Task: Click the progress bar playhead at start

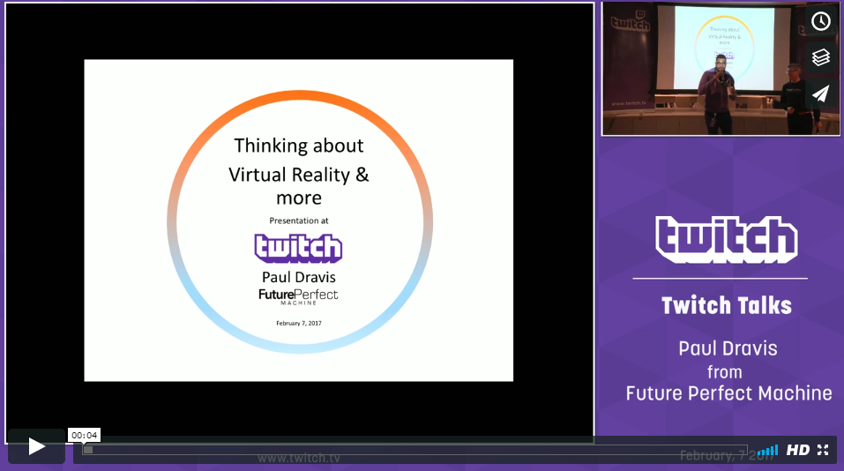Action: 88,450
